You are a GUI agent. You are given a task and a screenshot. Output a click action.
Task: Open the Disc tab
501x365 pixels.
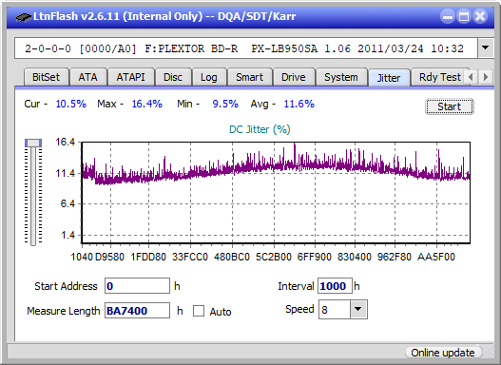173,77
